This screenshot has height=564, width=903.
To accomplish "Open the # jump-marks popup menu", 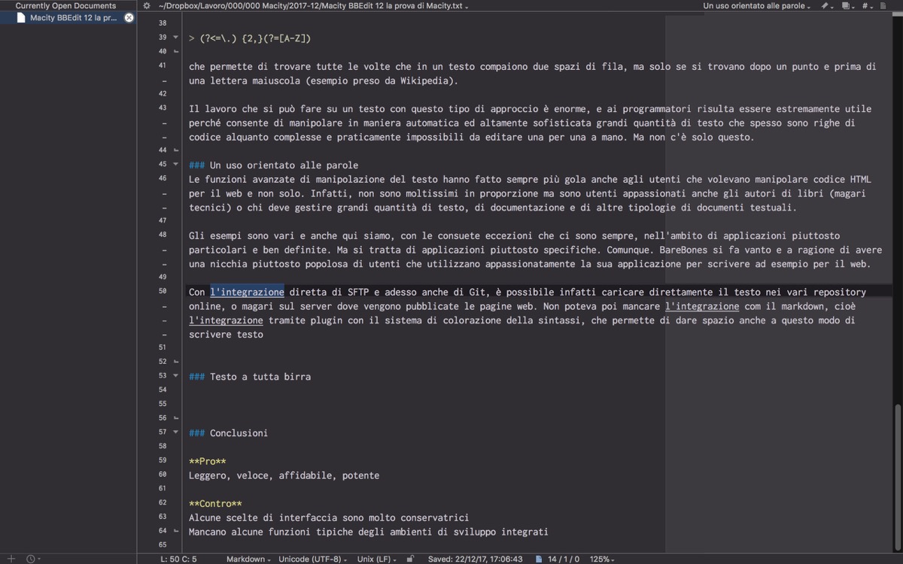I will [867, 5].
